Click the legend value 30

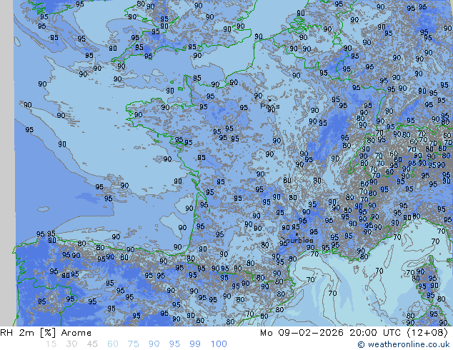pos(71,344)
